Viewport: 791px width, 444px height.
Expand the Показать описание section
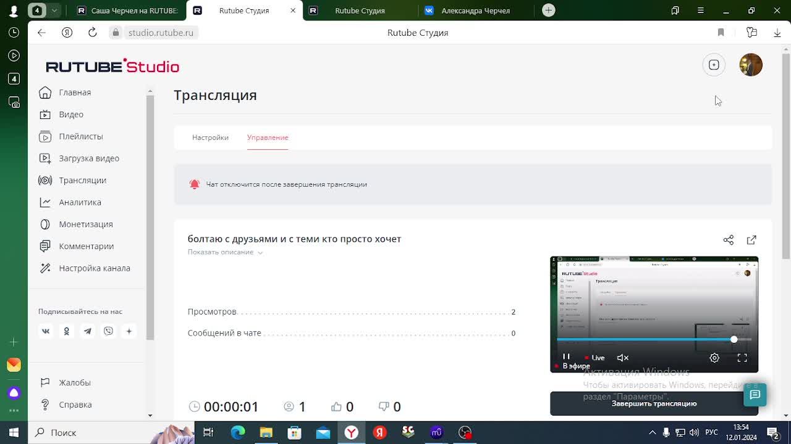click(x=225, y=252)
